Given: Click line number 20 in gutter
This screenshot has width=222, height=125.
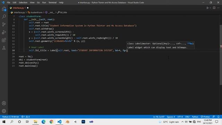Looking at the screenshot, I should (13, 57).
